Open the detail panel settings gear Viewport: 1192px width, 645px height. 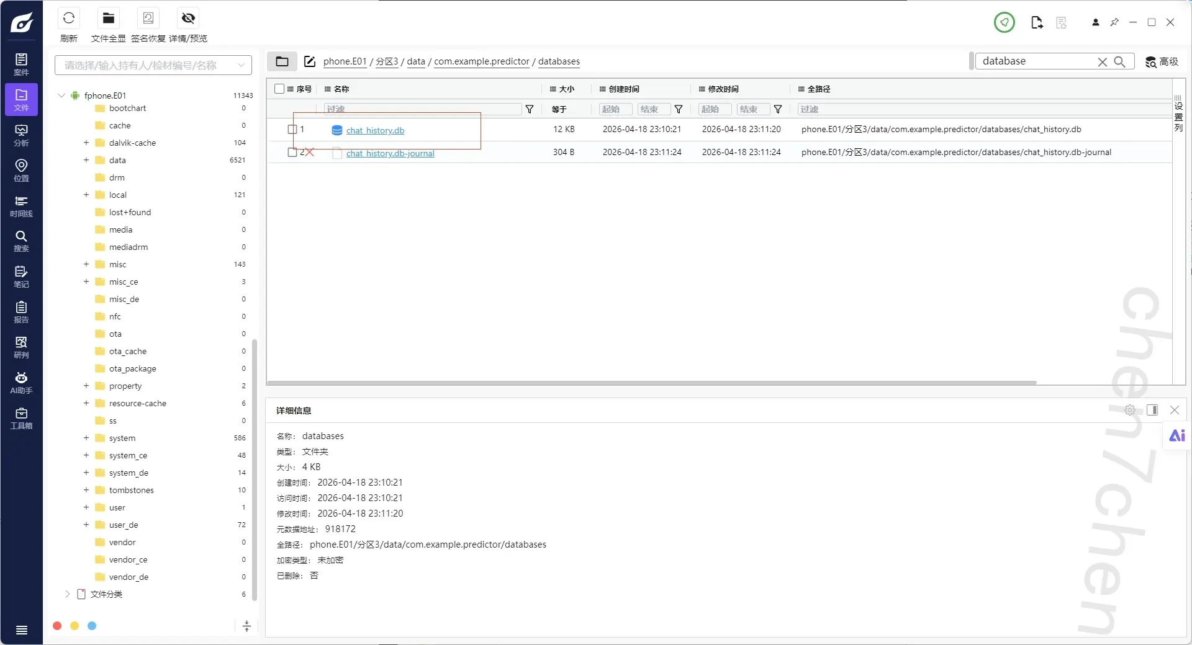[1130, 410]
